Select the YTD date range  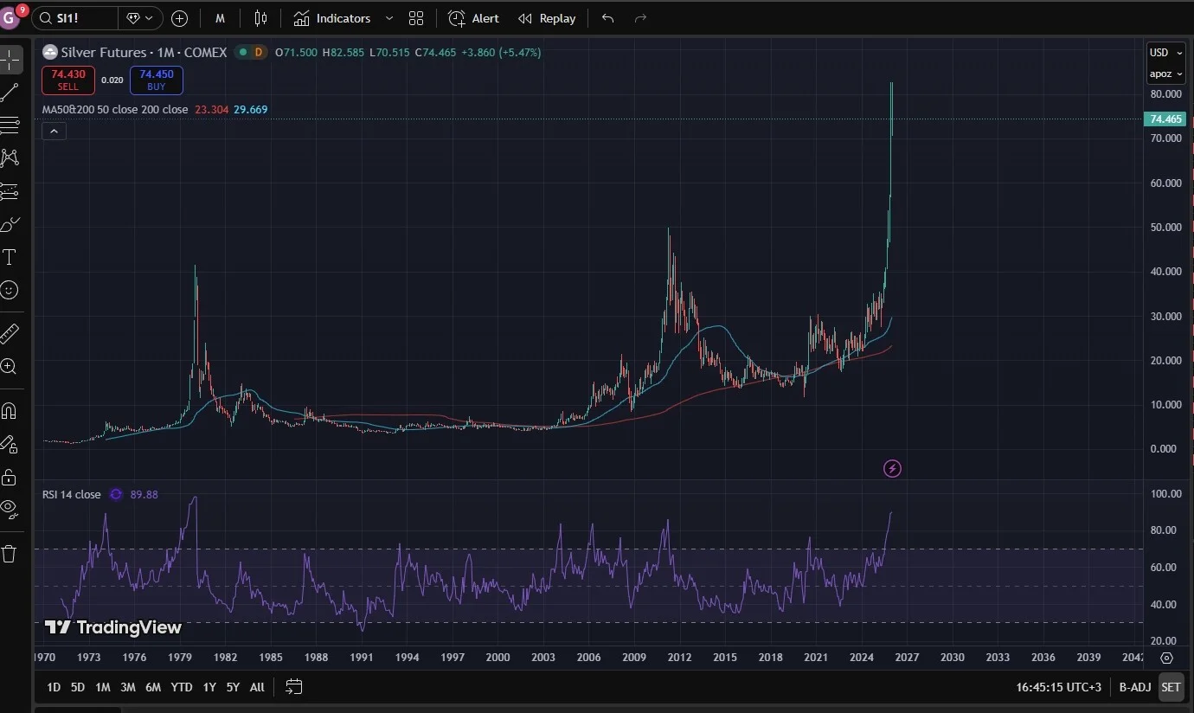(182, 687)
